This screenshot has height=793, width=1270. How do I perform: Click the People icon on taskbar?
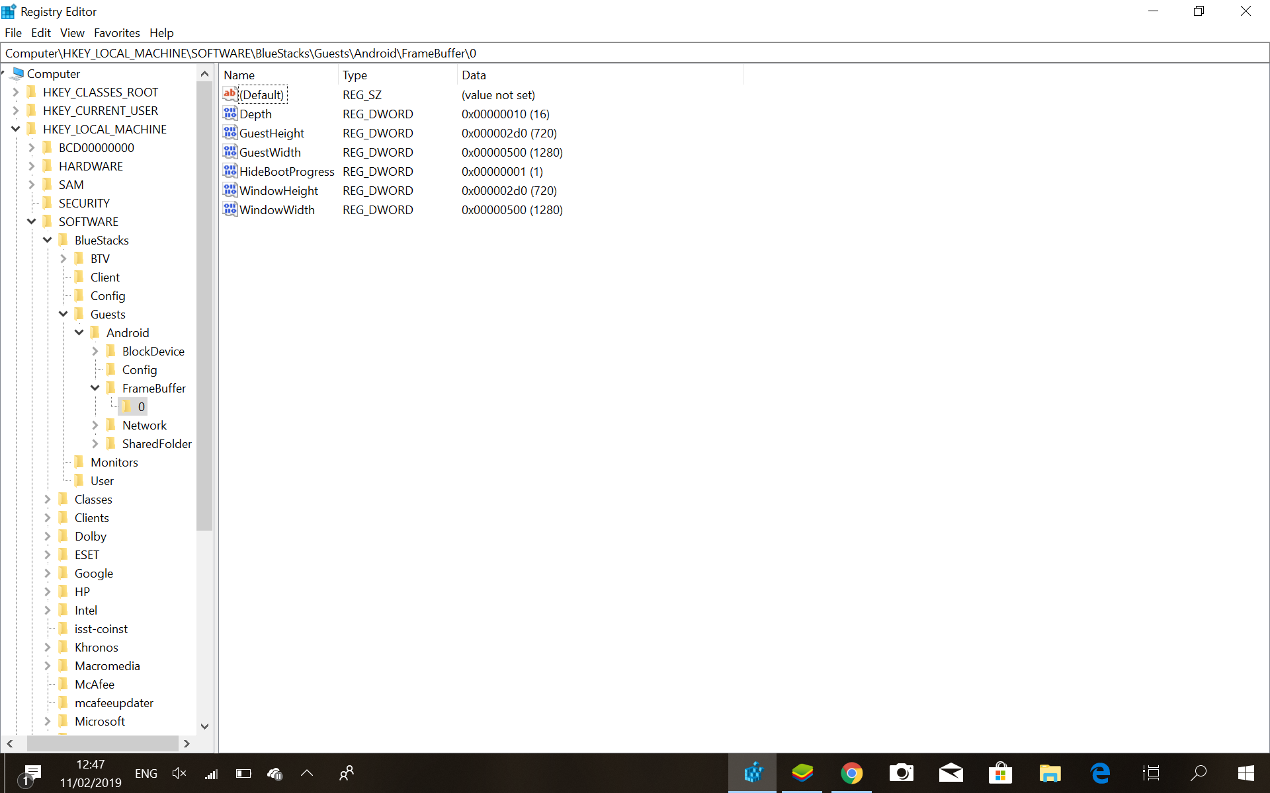[347, 773]
